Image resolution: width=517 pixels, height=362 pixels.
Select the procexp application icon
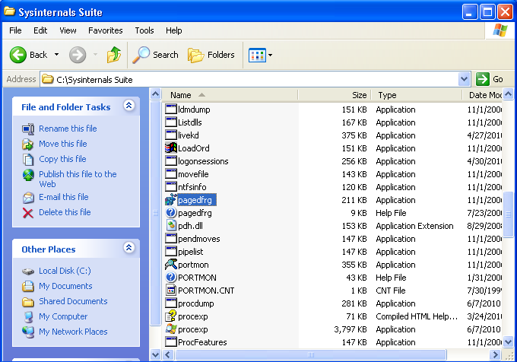[x=171, y=329]
